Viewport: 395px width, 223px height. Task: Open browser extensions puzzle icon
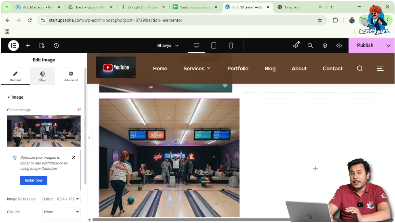coord(336,21)
